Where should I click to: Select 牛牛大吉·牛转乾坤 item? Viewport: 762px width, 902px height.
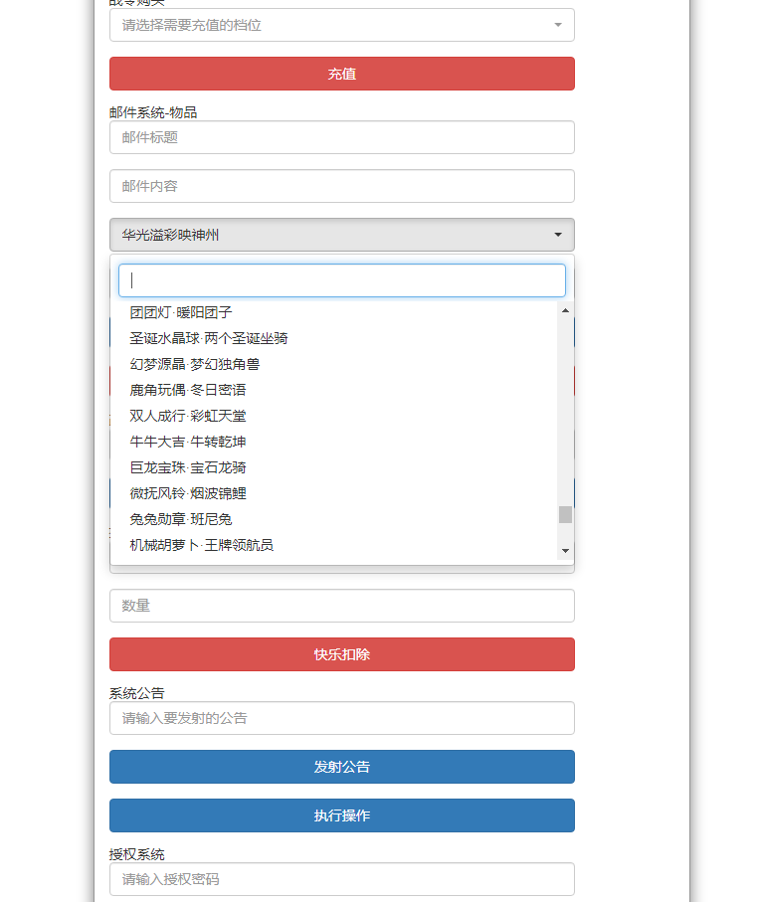pyautogui.click(x=188, y=442)
